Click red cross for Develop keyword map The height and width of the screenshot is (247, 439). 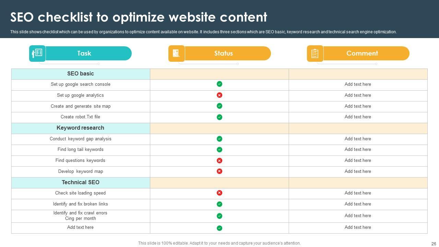219,171
